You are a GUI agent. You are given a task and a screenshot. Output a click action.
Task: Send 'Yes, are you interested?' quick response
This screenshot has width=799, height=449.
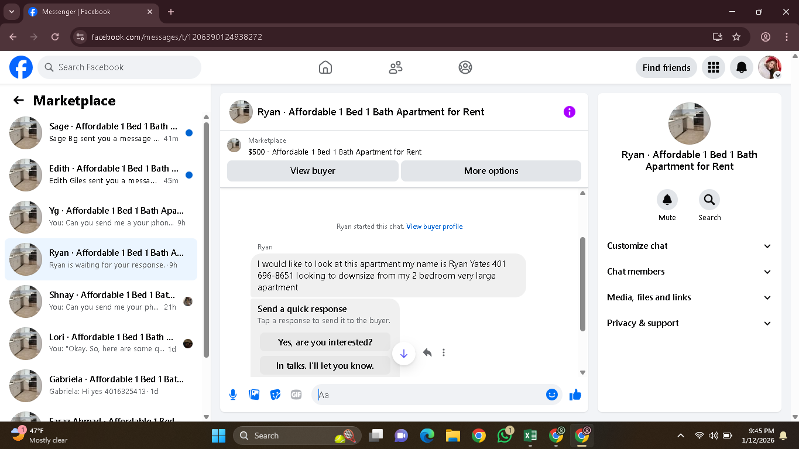coord(325,342)
